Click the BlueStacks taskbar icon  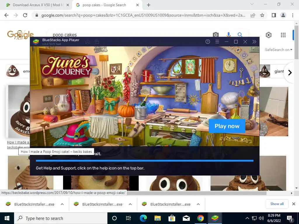[x=215, y=218]
